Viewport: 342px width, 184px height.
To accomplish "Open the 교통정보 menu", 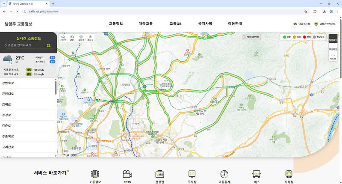I will point(116,24).
